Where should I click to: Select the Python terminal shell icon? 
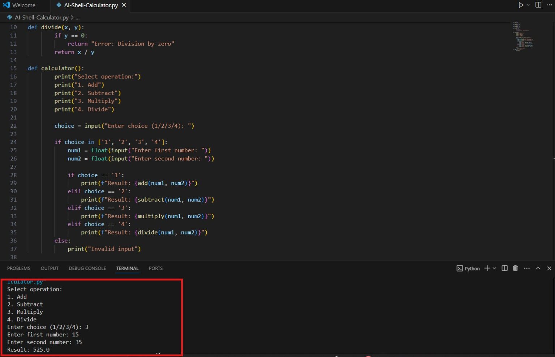460,268
